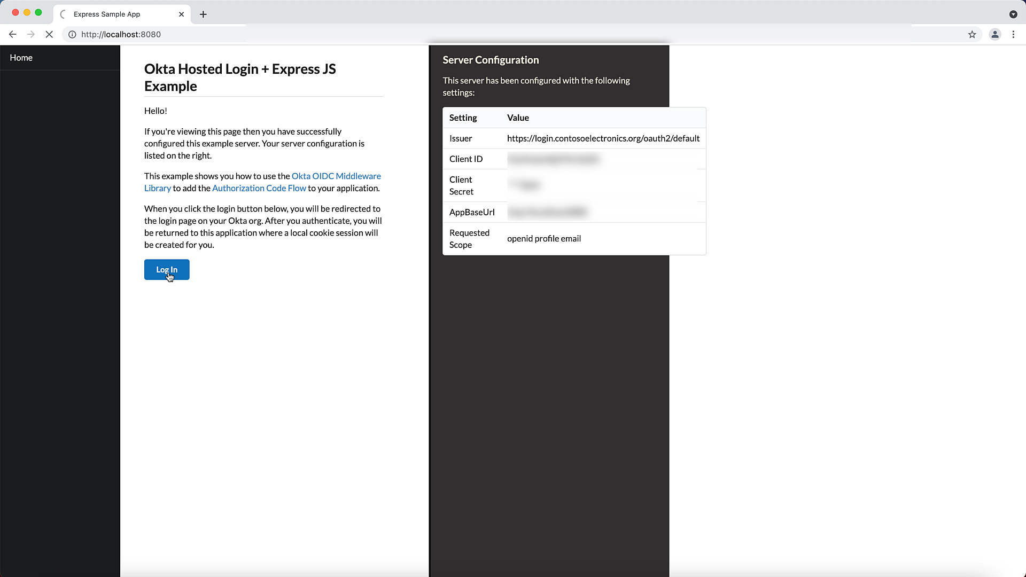The height and width of the screenshot is (577, 1026).
Task: Close the Express Sample App tab
Action: [181, 14]
